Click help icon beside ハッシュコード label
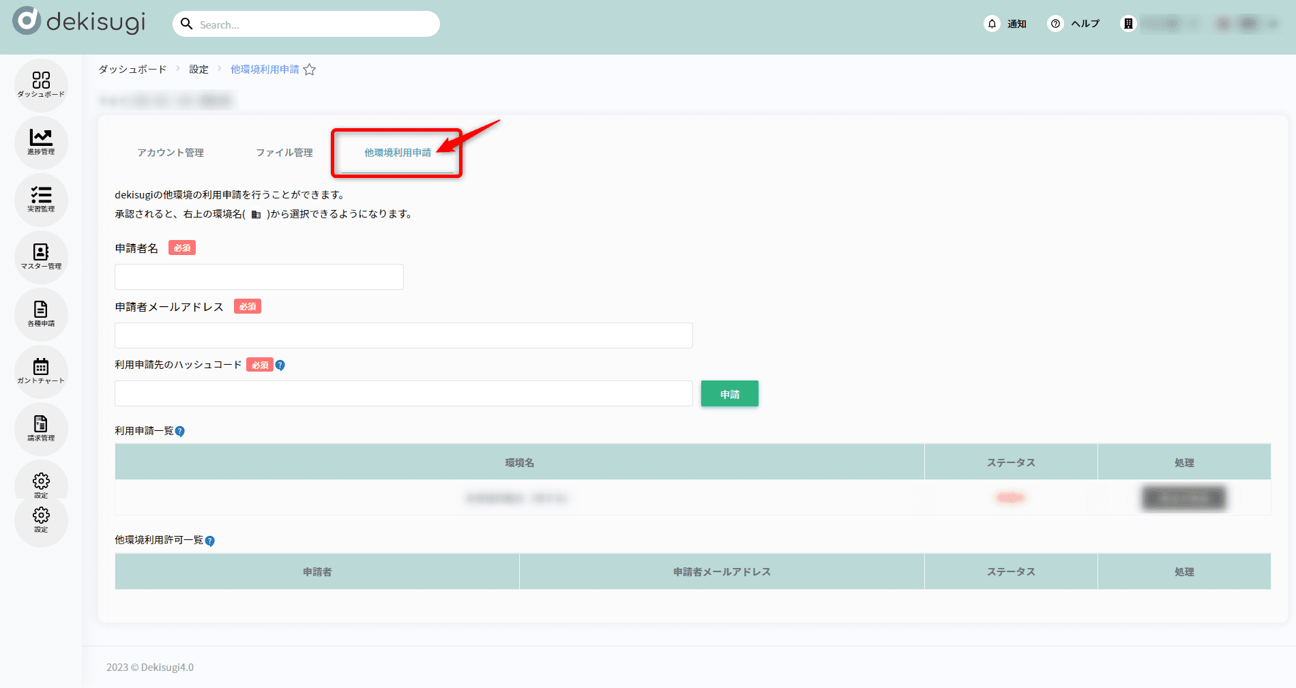Image resolution: width=1296 pixels, height=688 pixels. 280,365
